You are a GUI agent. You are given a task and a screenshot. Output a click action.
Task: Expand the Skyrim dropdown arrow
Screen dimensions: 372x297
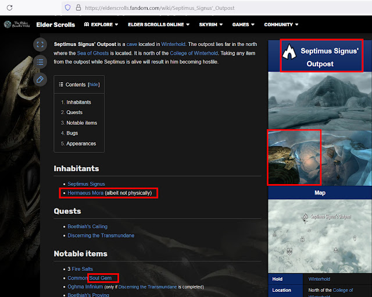[221, 24]
